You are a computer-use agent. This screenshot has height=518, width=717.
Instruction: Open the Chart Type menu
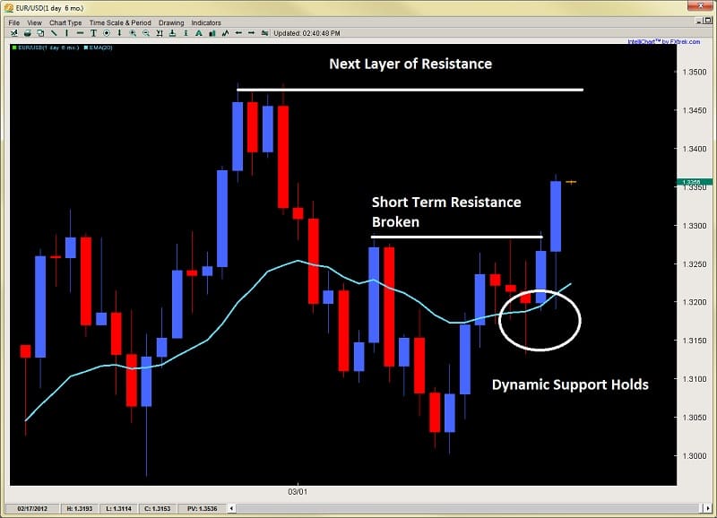pos(65,23)
